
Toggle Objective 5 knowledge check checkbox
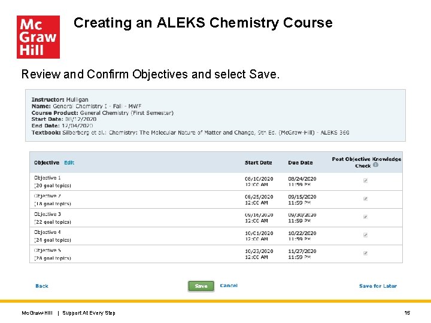coord(365,253)
